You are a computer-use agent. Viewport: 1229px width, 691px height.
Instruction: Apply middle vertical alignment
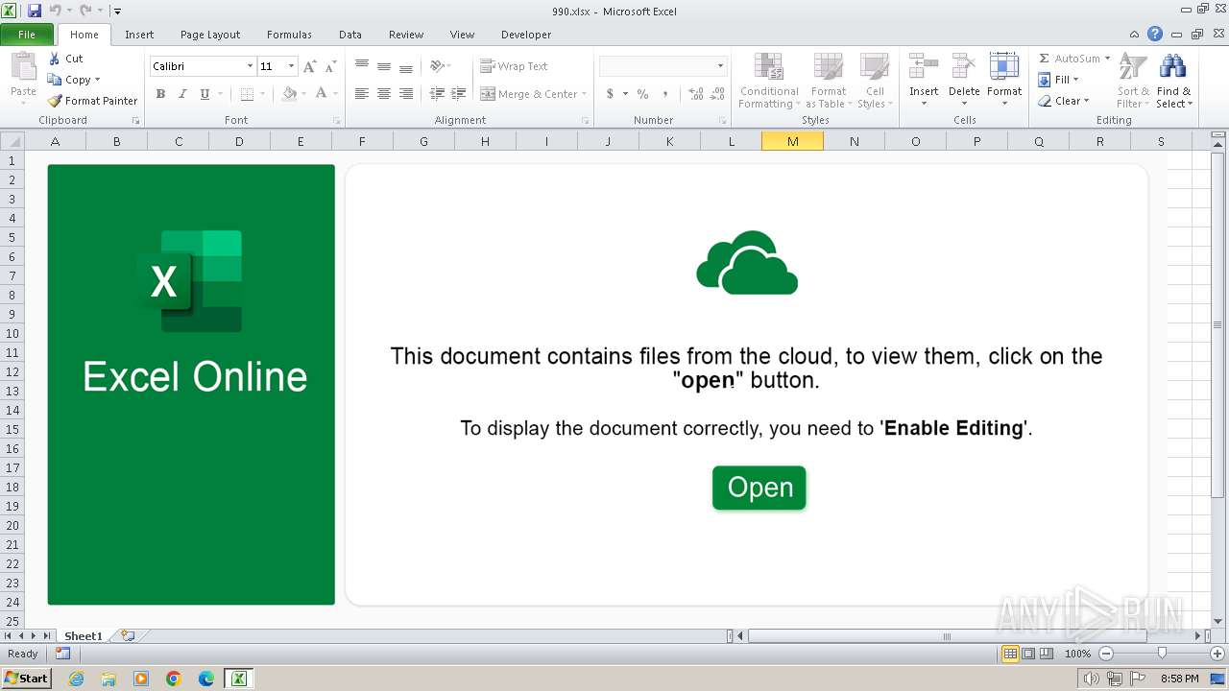pos(384,66)
